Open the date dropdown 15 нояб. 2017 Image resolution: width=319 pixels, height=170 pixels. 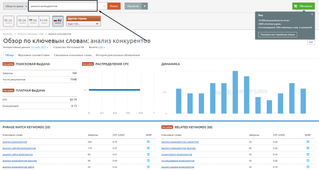pyautogui.click(x=39, y=47)
